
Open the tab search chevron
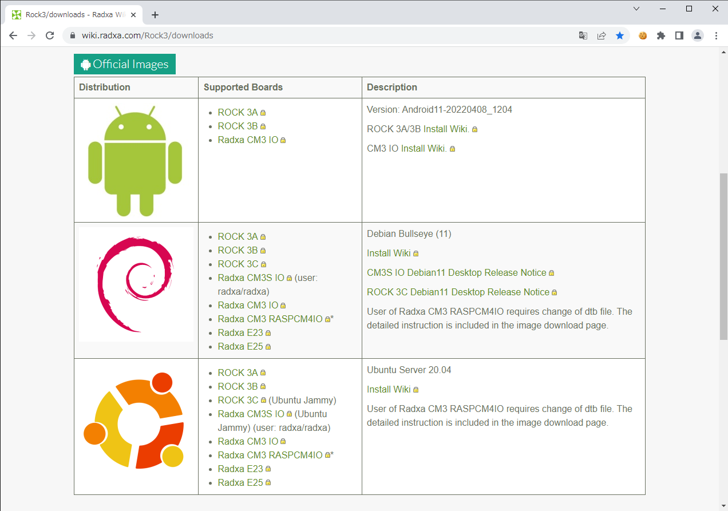tap(636, 9)
